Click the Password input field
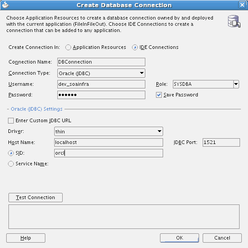248x248 pixels. (x=101, y=95)
